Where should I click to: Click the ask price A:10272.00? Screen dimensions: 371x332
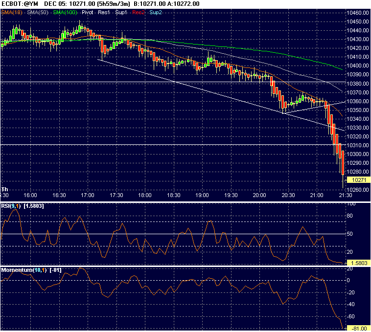click(183, 4)
